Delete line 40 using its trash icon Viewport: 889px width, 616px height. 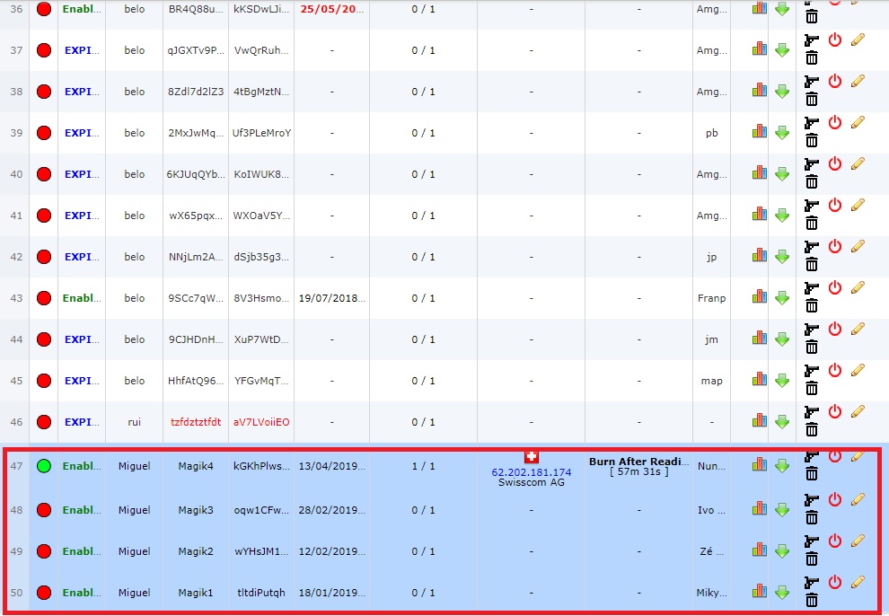[812, 182]
